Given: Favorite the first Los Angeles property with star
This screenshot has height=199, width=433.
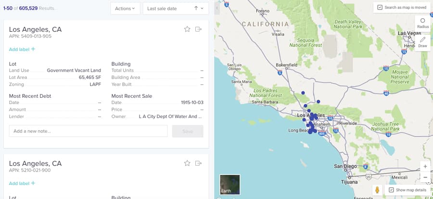Looking at the screenshot, I should 187,29.
